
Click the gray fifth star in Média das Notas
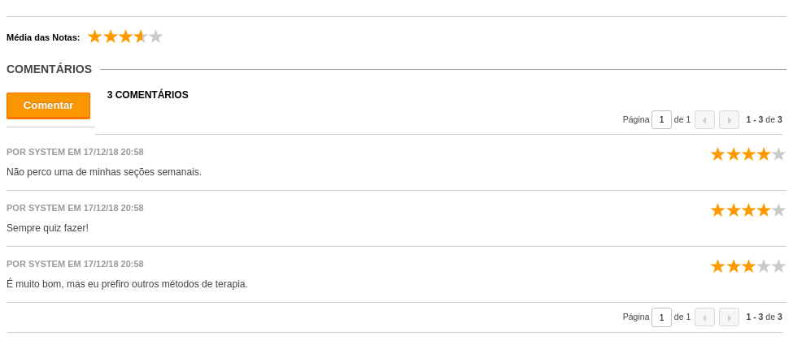(x=156, y=37)
